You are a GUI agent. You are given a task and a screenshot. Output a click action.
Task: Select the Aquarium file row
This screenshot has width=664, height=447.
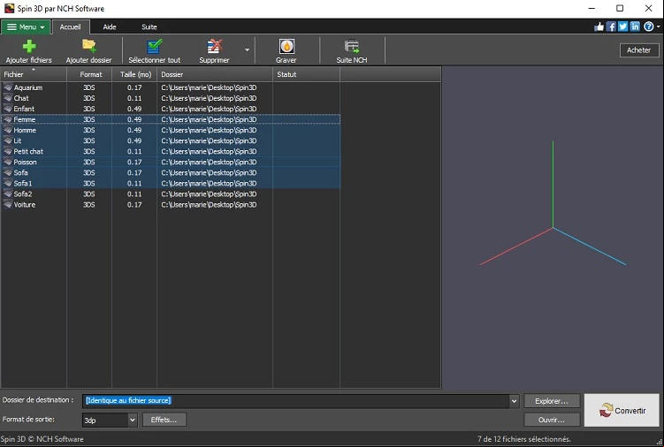tap(171, 87)
